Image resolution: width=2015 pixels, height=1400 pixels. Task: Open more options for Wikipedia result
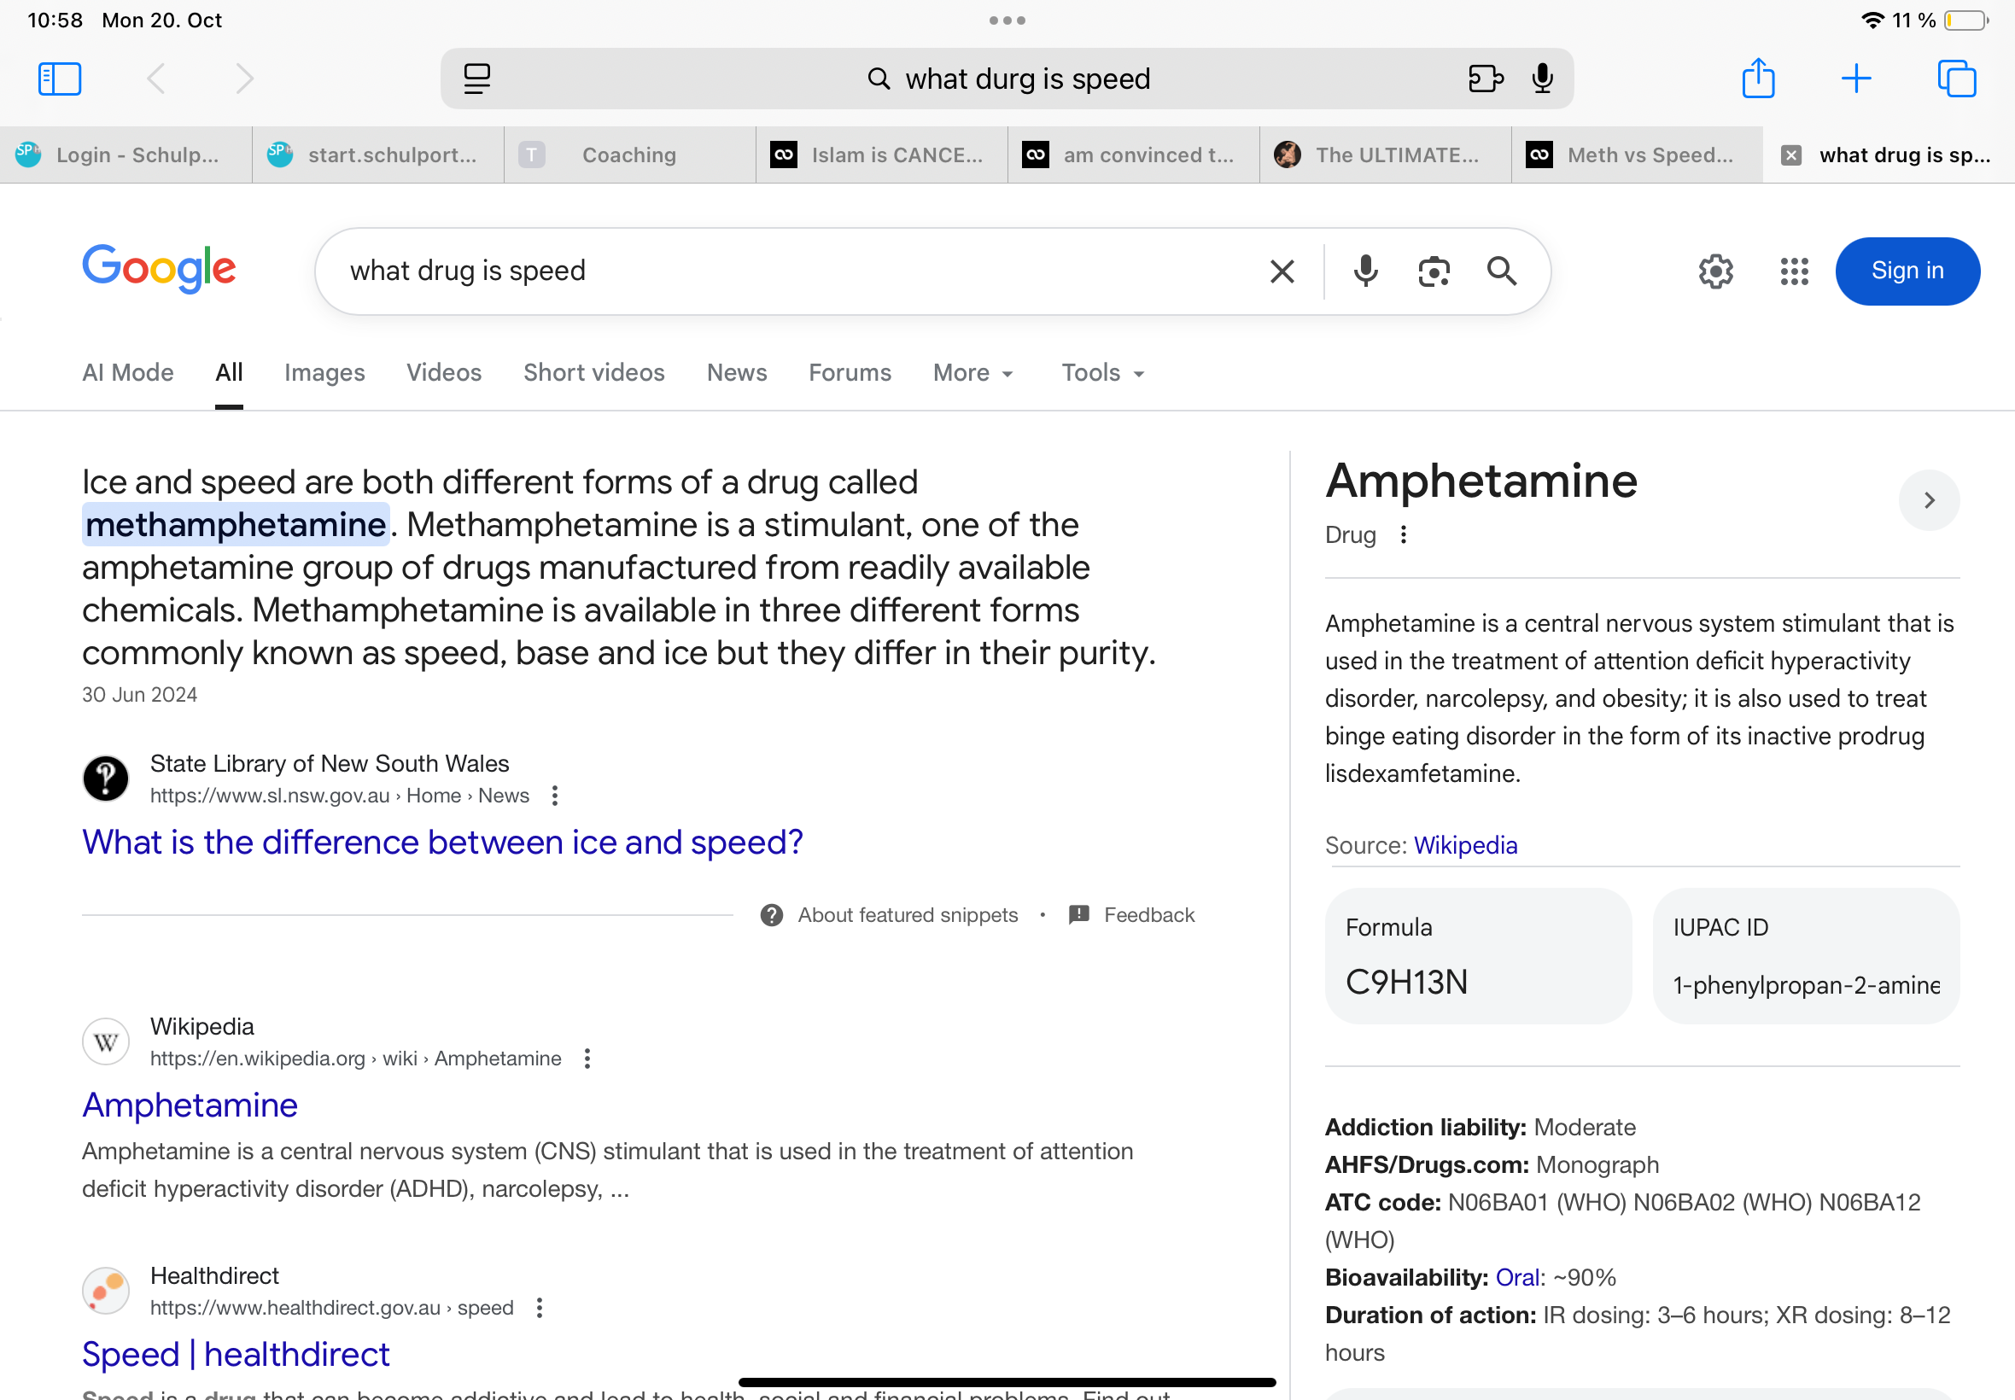pyautogui.click(x=587, y=1059)
